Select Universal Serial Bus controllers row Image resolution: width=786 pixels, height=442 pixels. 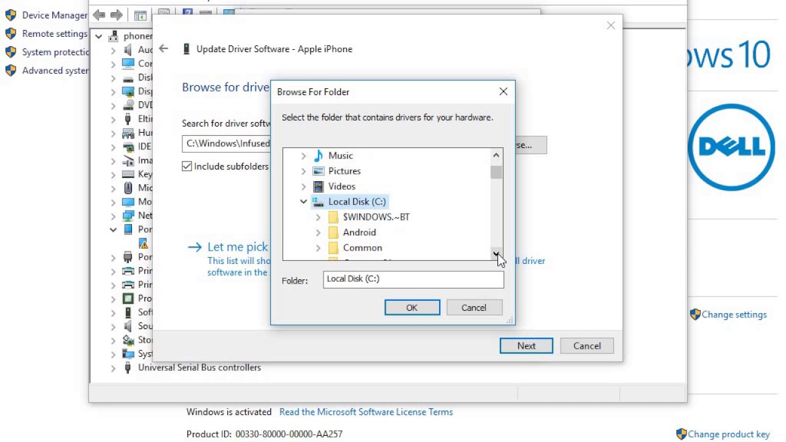(x=199, y=368)
